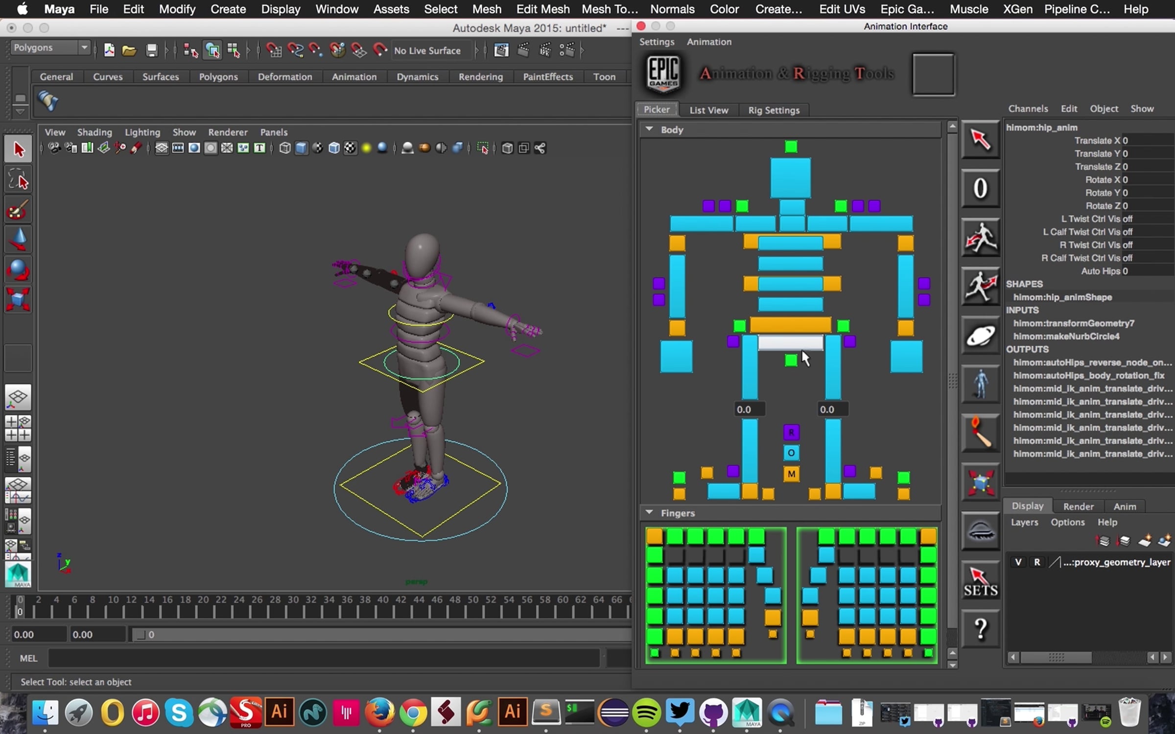Switch to the Anim layer tab
Viewport: 1175px width, 734px height.
point(1125,506)
